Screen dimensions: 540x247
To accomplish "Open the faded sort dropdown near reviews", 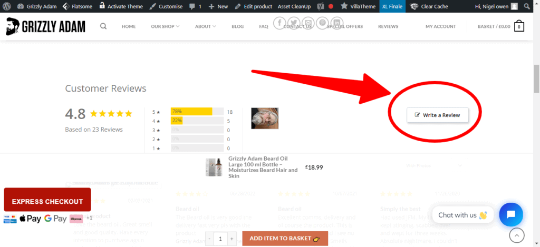I will click(x=433, y=166).
